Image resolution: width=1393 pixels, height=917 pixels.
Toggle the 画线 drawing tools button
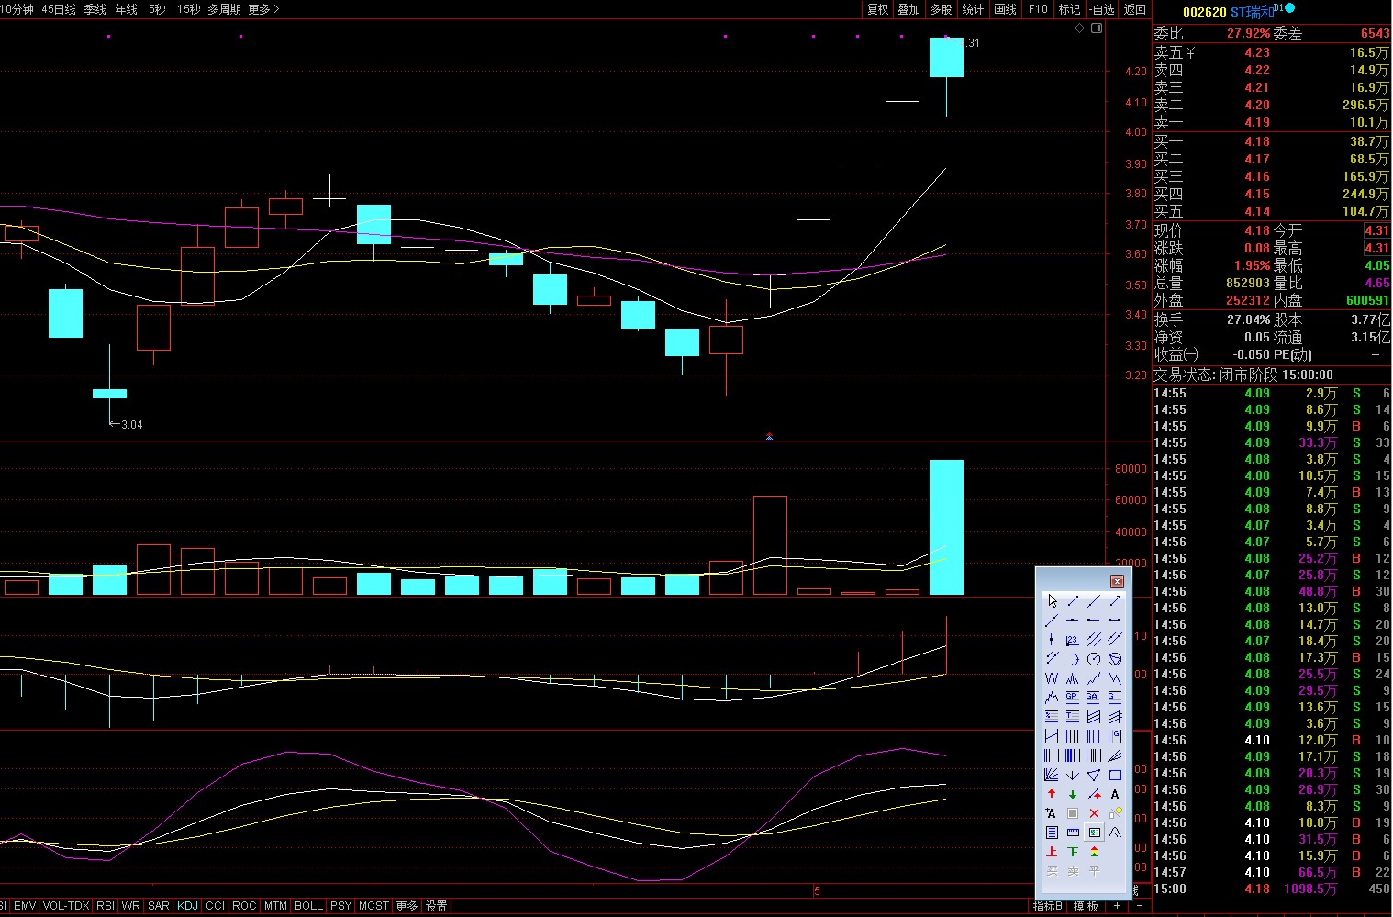(x=1006, y=9)
